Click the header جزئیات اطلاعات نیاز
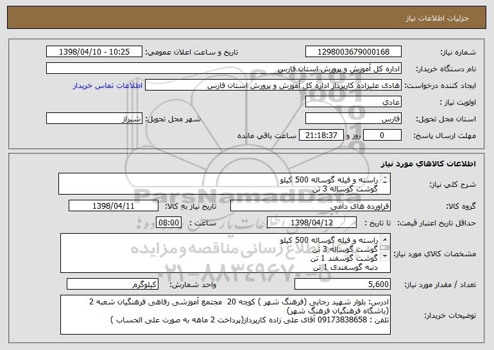The image size is (494, 350). coord(437,18)
